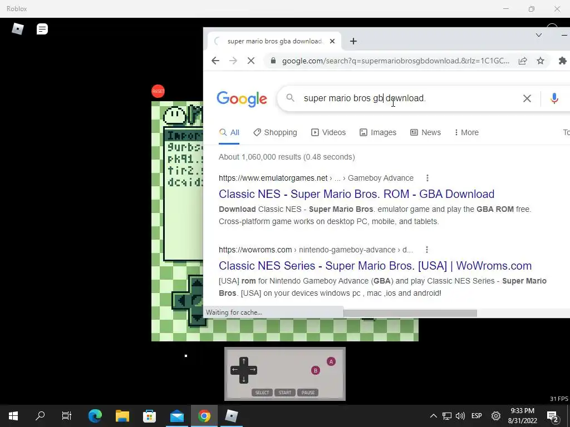Open settings gear in system tray

tap(496, 416)
